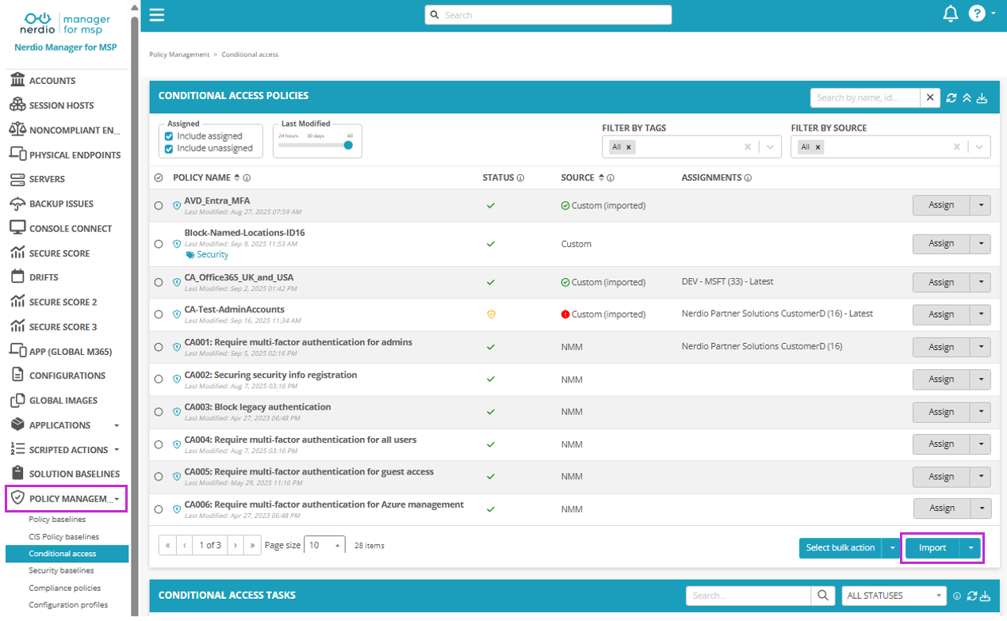Click Session Hosts cubes icon
The width and height of the screenshot is (1007, 621).
pyautogui.click(x=17, y=105)
